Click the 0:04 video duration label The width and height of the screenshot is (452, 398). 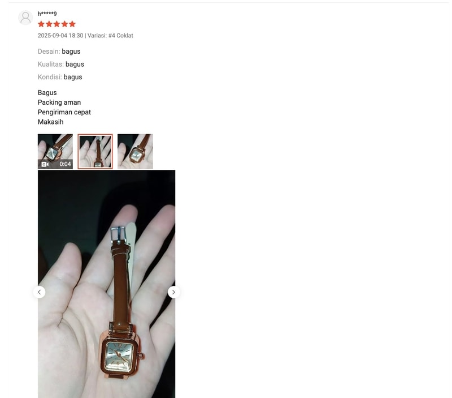click(x=65, y=164)
